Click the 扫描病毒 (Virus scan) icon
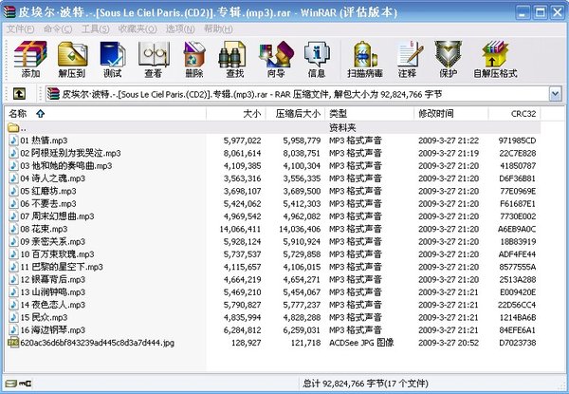Image resolution: width=569 pixels, height=394 pixels. click(365, 59)
